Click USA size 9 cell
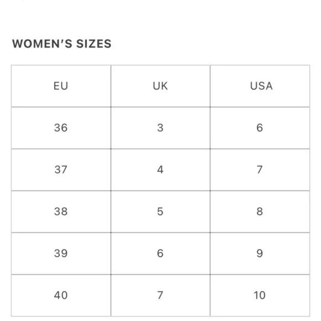 [260, 253]
